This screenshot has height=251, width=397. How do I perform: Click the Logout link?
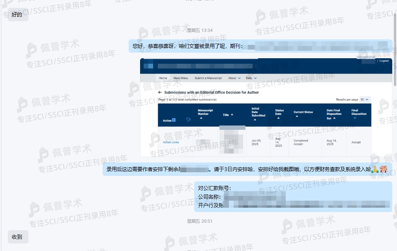(x=384, y=61)
